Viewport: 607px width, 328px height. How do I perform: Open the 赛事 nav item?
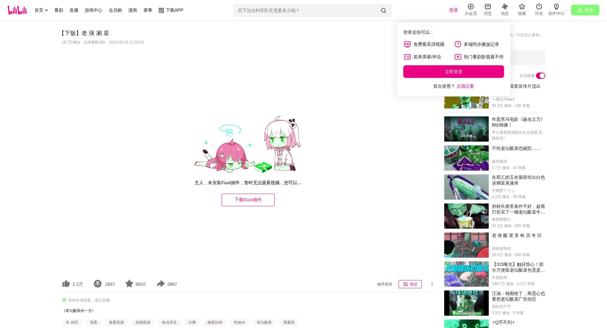coord(148,10)
